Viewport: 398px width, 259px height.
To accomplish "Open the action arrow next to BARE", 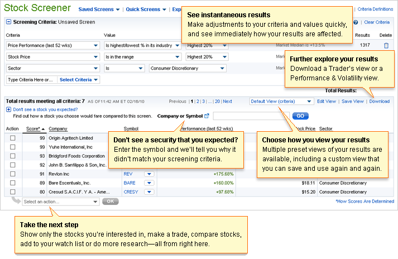I will (148, 183).
